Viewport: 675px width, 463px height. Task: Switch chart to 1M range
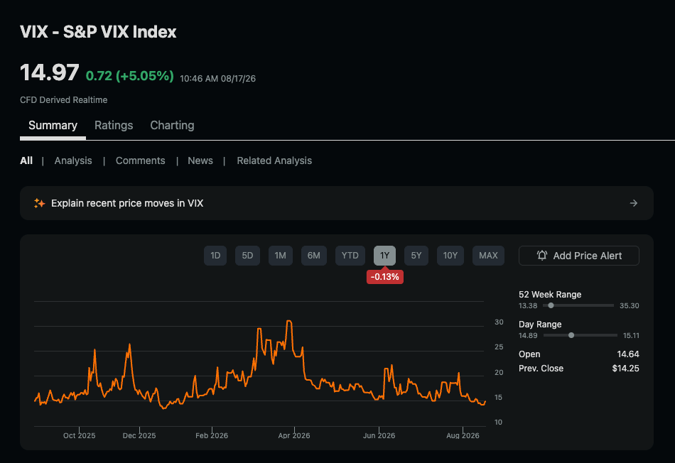pos(280,256)
